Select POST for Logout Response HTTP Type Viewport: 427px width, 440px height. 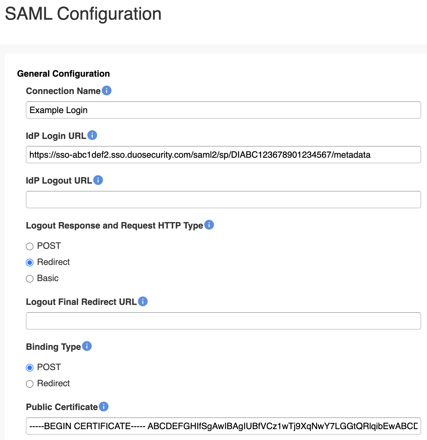(x=29, y=246)
